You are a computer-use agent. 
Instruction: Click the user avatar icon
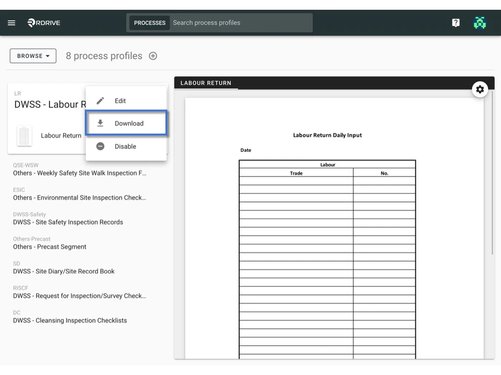pos(480,22)
